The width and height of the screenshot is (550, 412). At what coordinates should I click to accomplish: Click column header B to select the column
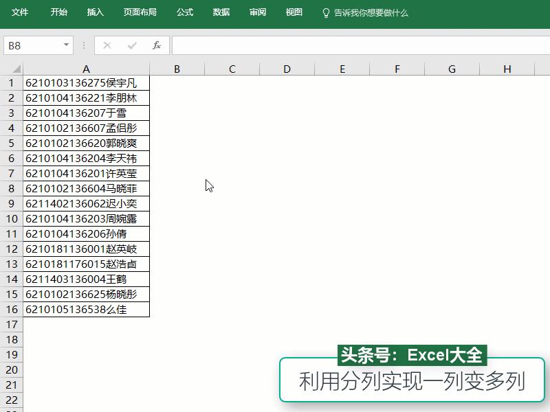tap(177, 69)
